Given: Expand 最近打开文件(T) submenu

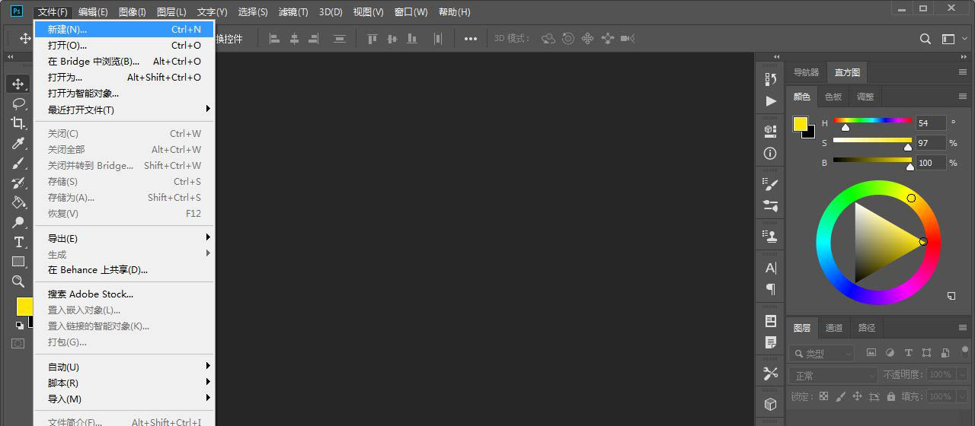Looking at the screenshot, I should tap(125, 110).
